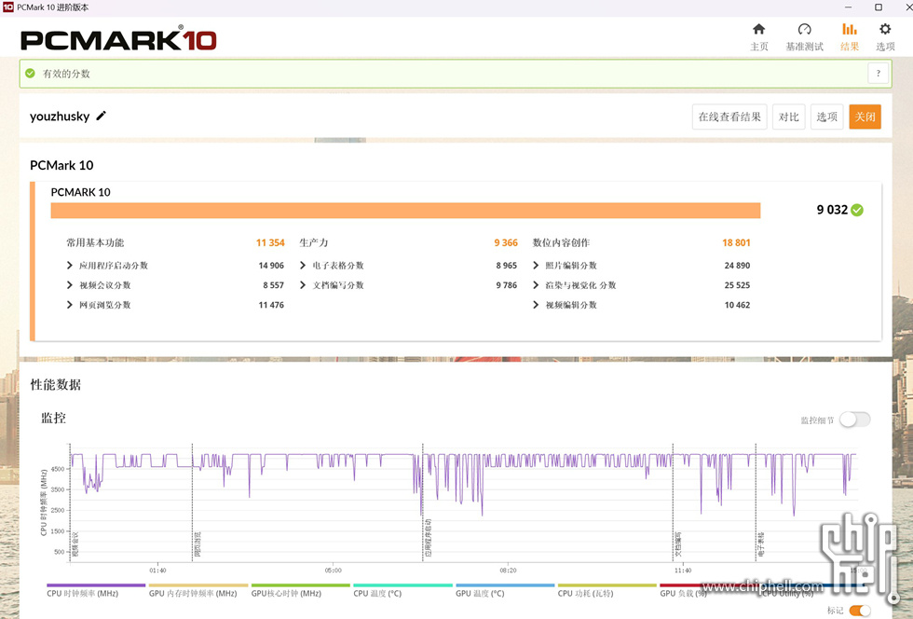
Task: Click the value 25 525
Action: [x=737, y=285]
